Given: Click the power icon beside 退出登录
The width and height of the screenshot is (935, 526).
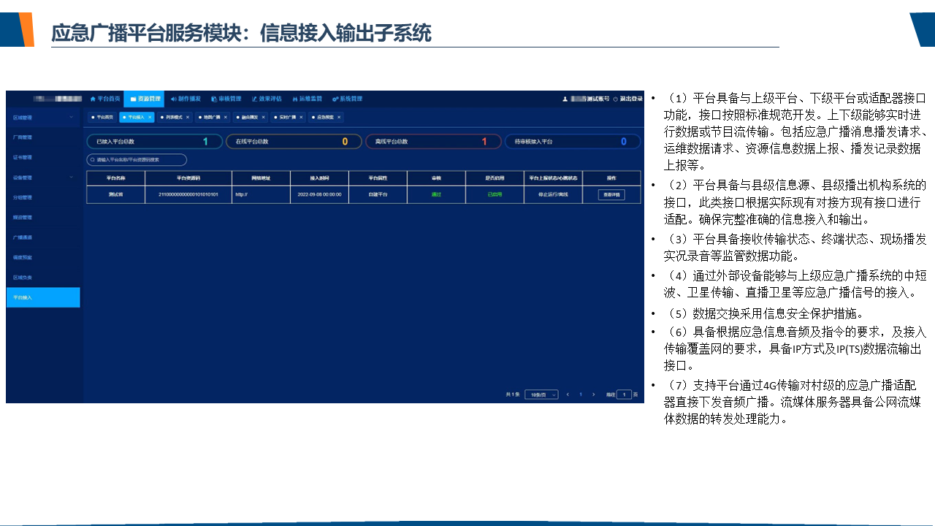Looking at the screenshot, I should coord(615,99).
